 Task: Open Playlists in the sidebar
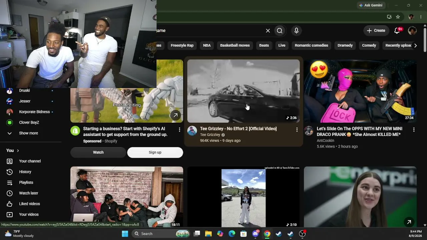(26, 182)
